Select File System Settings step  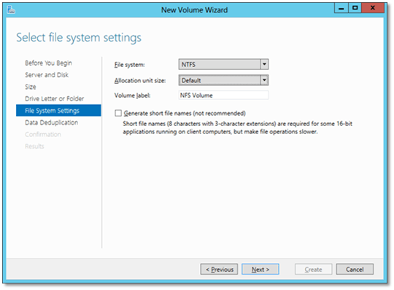(58, 111)
